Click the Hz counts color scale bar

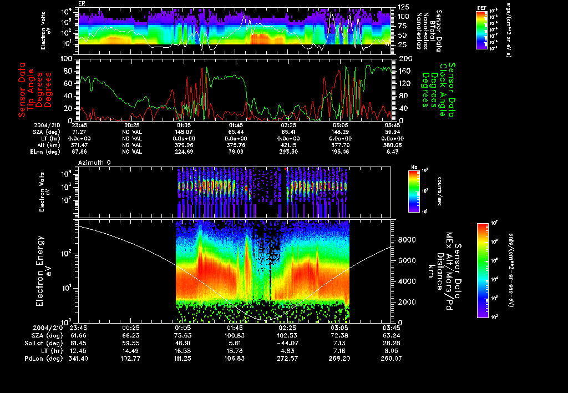click(x=414, y=191)
